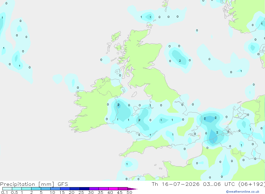
Task: Click the '(06+192)' forecast offset text
Action: [252, 184]
